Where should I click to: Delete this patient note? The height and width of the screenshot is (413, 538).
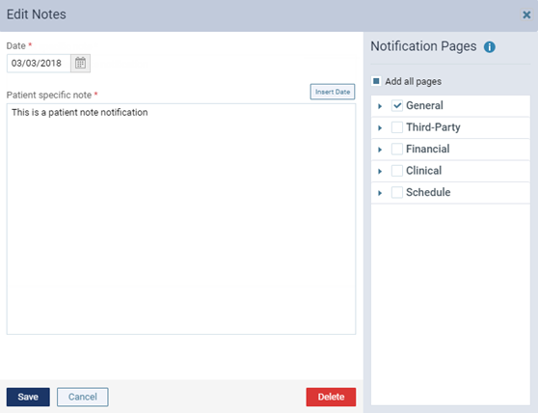[331, 397]
